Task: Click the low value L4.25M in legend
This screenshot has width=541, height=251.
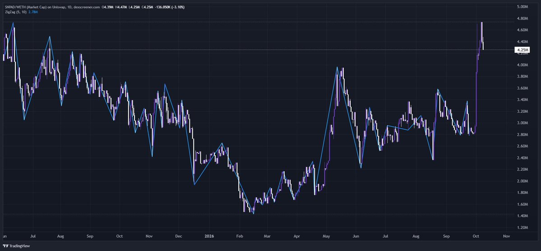Action: pos(134,7)
